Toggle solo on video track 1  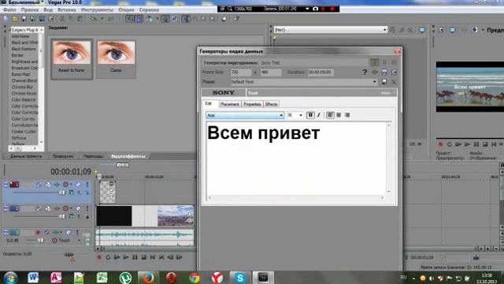click(x=87, y=185)
